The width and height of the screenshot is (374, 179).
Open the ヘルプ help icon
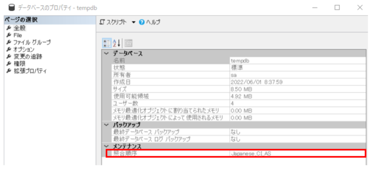click(142, 22)
